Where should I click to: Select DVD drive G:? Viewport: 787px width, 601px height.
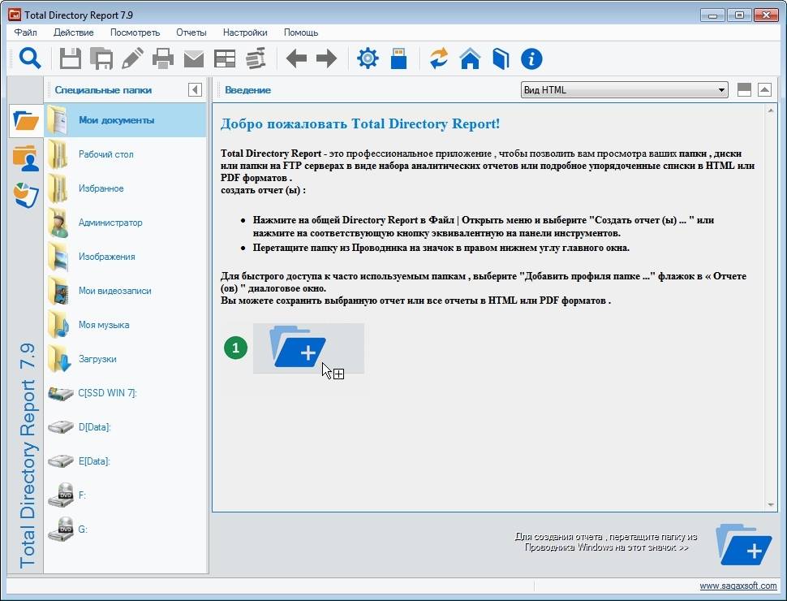coord(126,530)
